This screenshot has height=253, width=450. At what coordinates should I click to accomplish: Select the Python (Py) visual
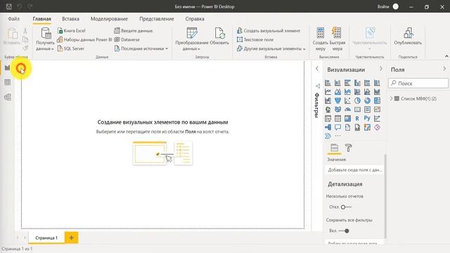tap(367, 119)
